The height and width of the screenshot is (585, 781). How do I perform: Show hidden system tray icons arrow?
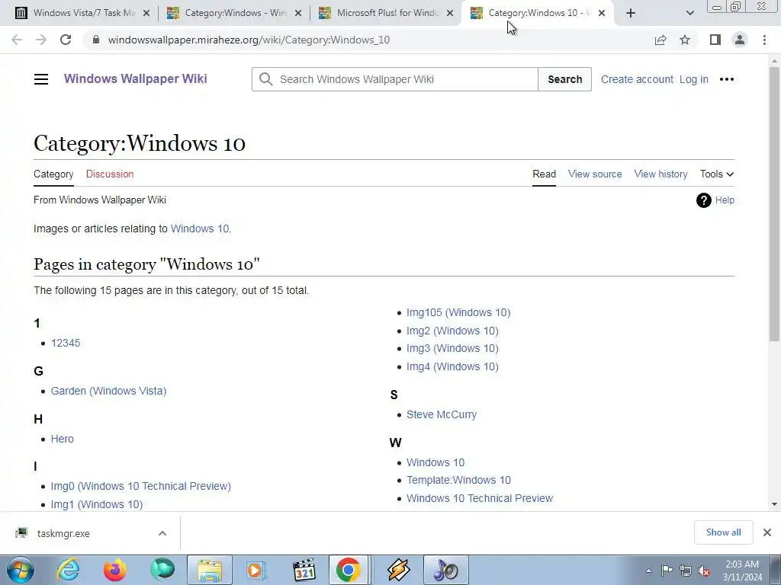648,571
